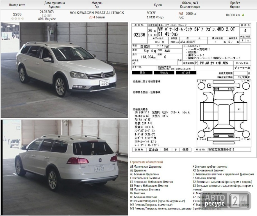Click the W2 Ремонт/Покраска (заметные) entry
This screenshot has height=216, width=257.
click(x=151, y=205)
